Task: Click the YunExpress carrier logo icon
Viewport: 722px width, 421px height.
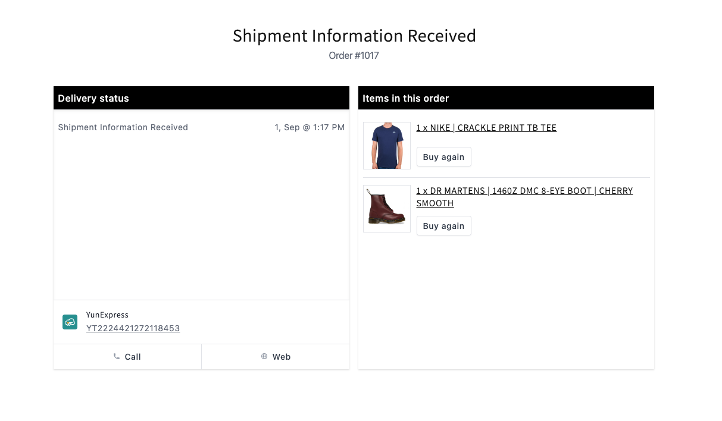Action: tap(70, 322)
